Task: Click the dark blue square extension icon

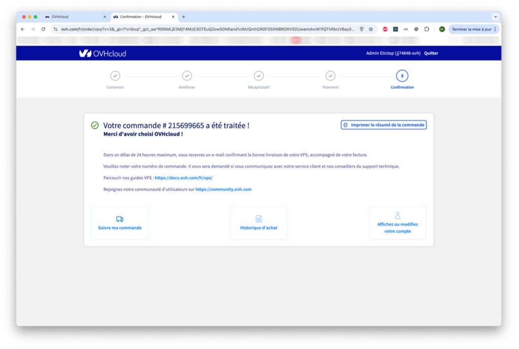Action: coord(395,29)
